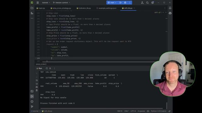This screenshot has width=202, height=113.
Task: Change line separator CRLF
Action: point(126,111)
